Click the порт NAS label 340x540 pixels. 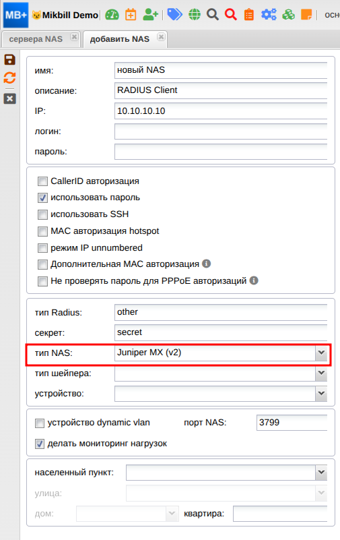pyautogui.click(x=205, y=423)
